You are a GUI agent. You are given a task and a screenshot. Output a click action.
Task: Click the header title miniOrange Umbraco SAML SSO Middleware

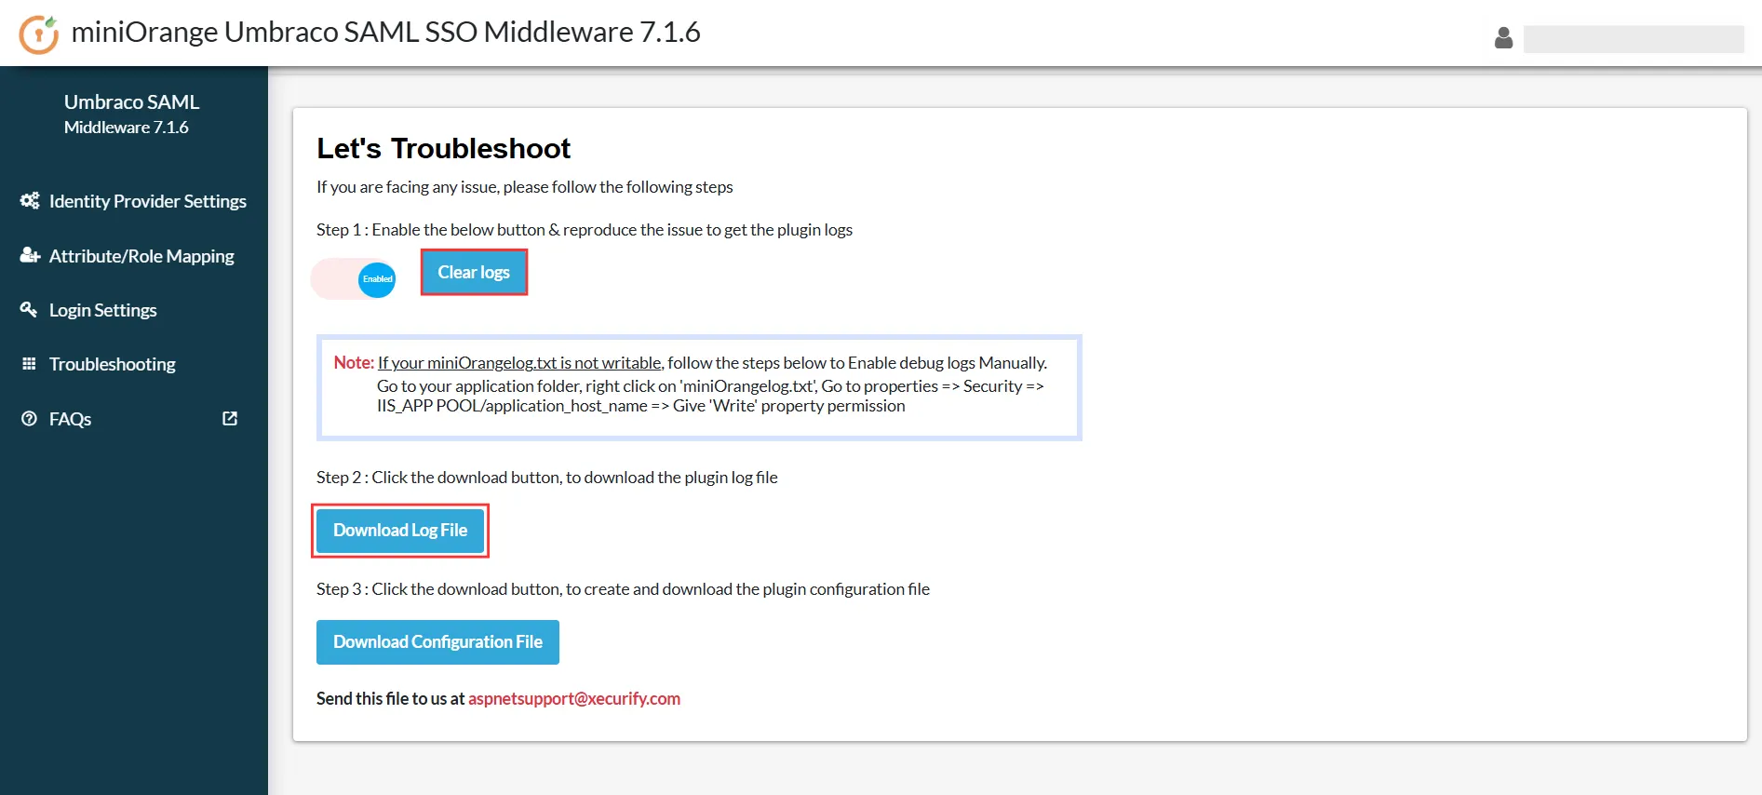pyautogui.click(x=385, y=33)
